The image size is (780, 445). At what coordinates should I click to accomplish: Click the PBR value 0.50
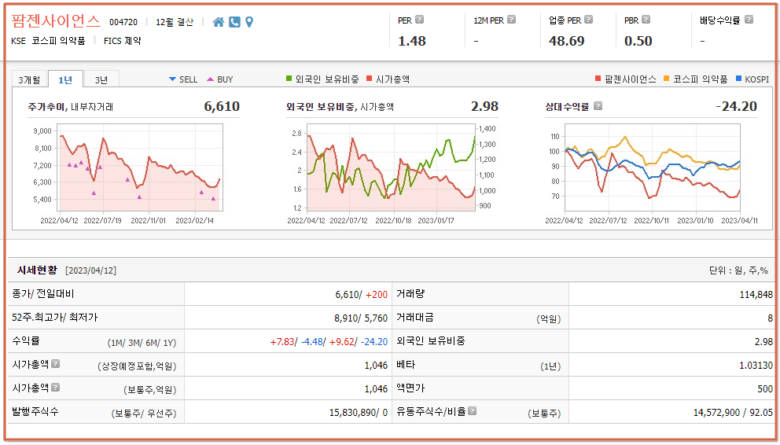(x=638, y=41)
